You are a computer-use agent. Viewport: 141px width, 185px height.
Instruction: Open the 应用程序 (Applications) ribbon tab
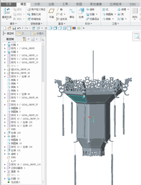click(116, 4)
